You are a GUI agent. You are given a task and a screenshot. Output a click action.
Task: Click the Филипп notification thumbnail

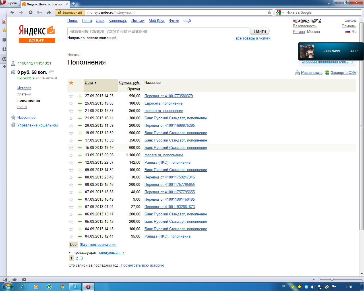tap(307, 51)
